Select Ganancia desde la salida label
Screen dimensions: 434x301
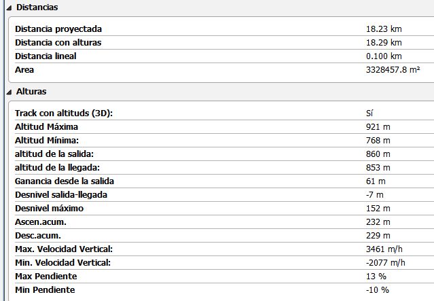click(x=65, y=181)
